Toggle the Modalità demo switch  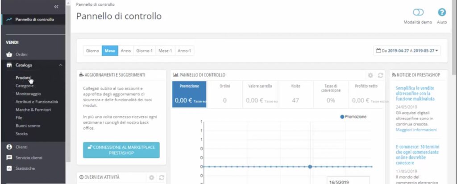(418, 12)
